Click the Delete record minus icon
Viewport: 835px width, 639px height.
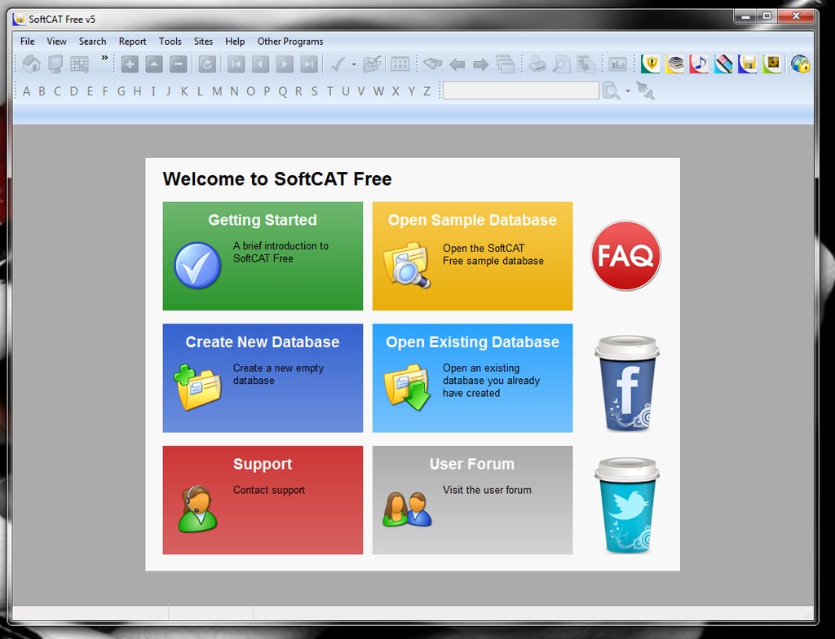[179, 64]
